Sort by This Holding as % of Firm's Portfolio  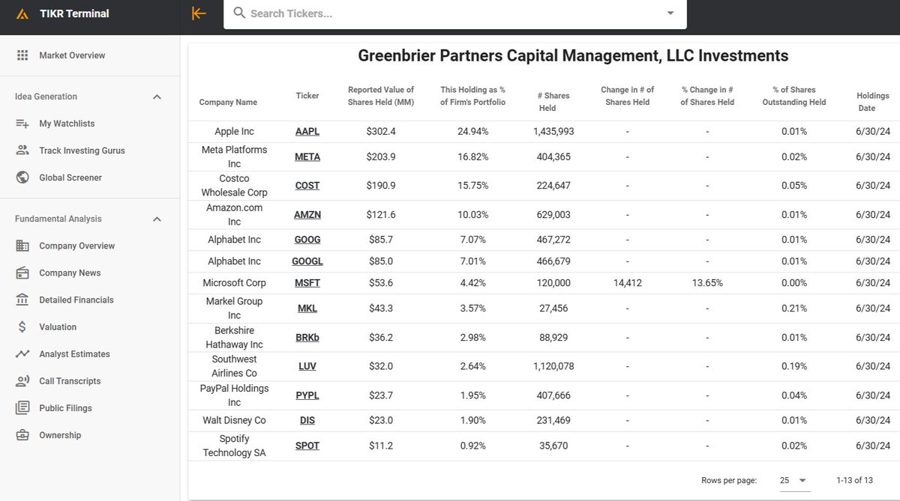tap(473, 96)
